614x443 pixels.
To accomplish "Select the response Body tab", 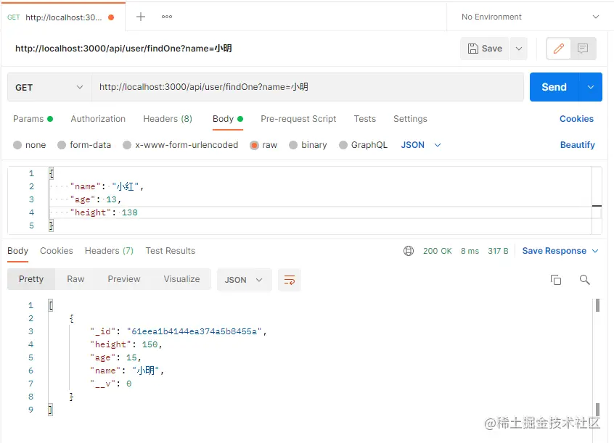I will pos(17,251).
